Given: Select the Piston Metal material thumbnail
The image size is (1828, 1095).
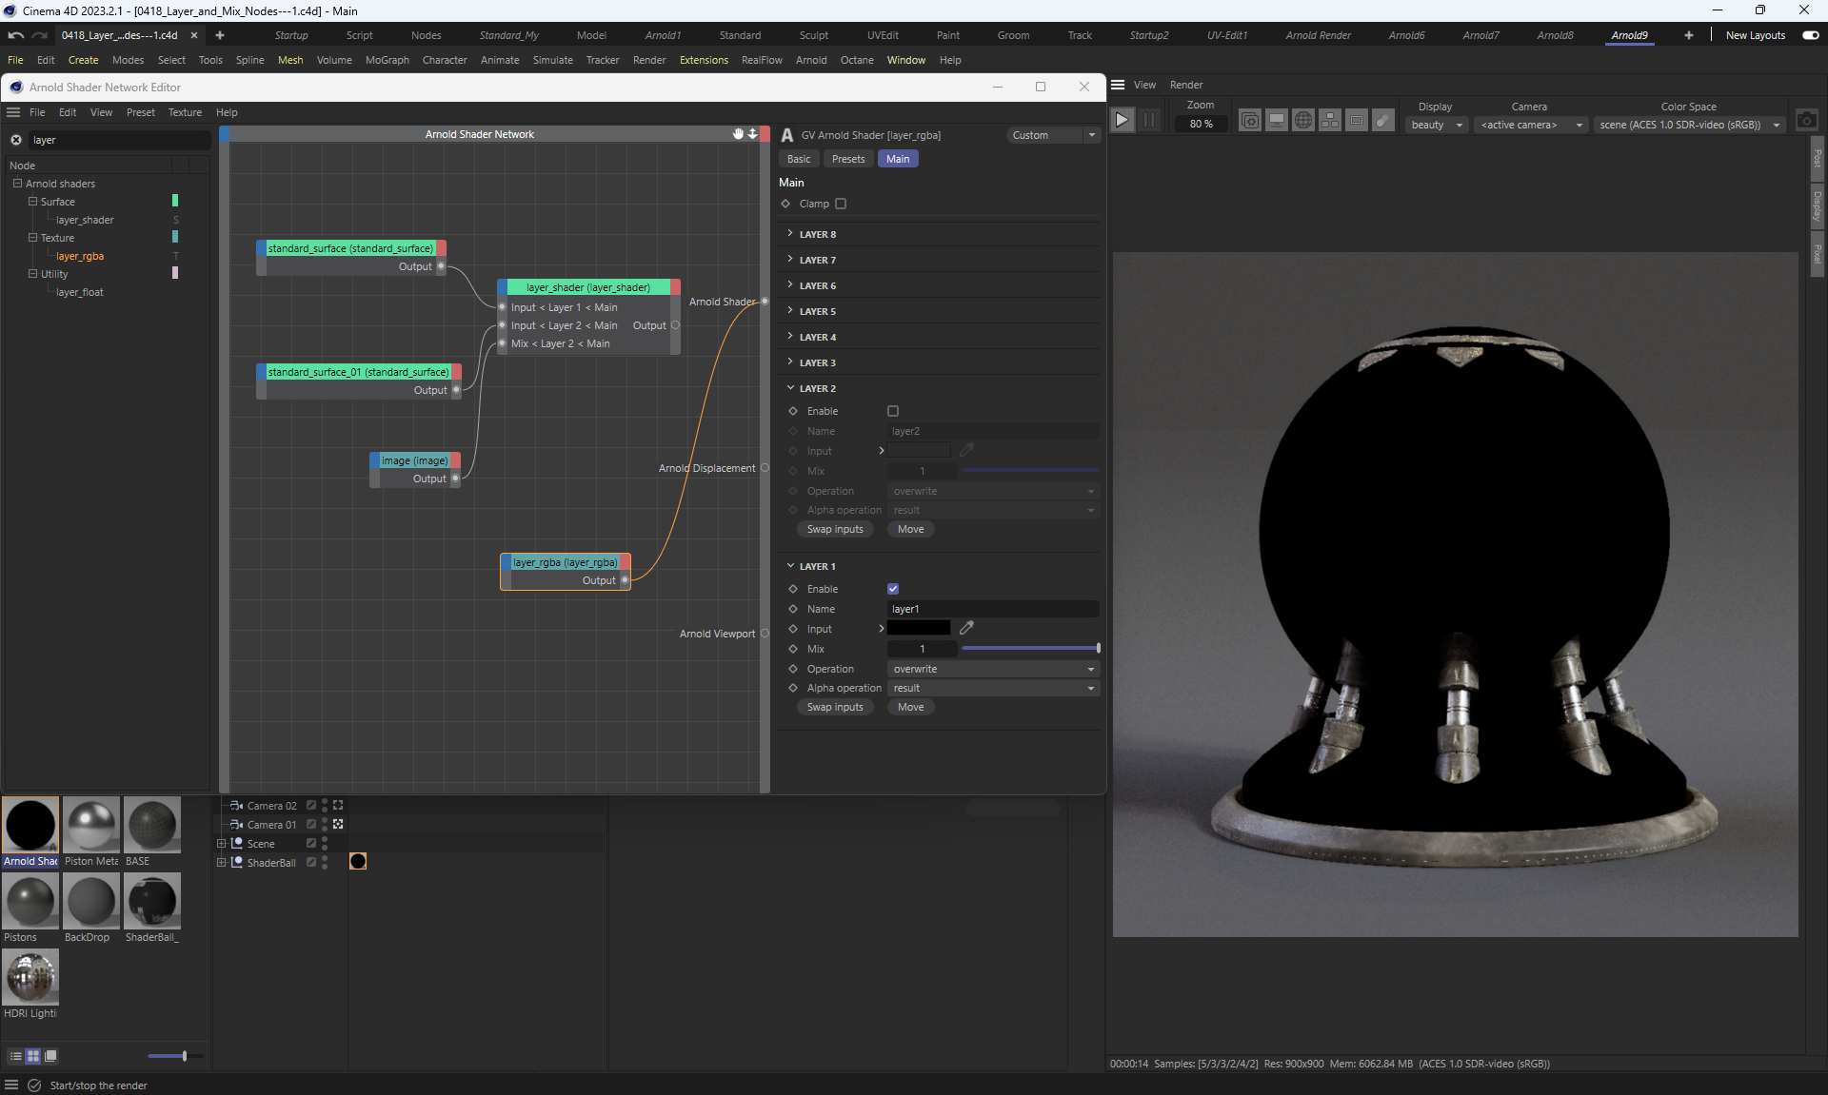Looking at the screenshot, I should pos(91,825).
